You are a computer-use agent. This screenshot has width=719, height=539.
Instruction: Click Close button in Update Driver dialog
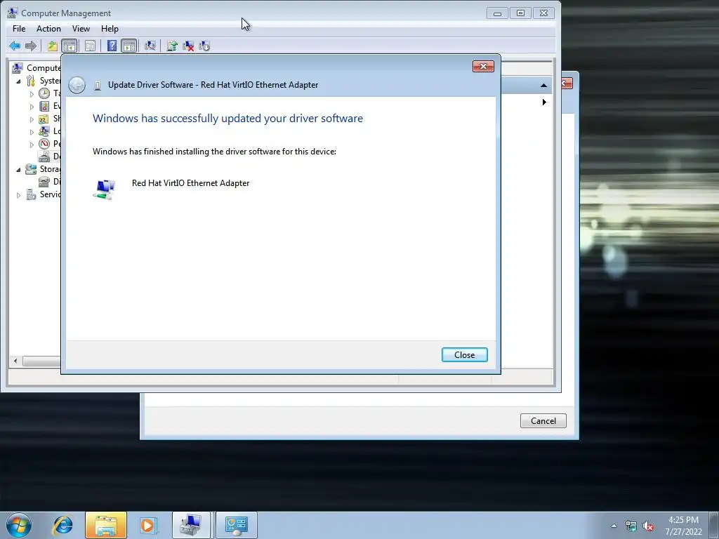[465, 354]
